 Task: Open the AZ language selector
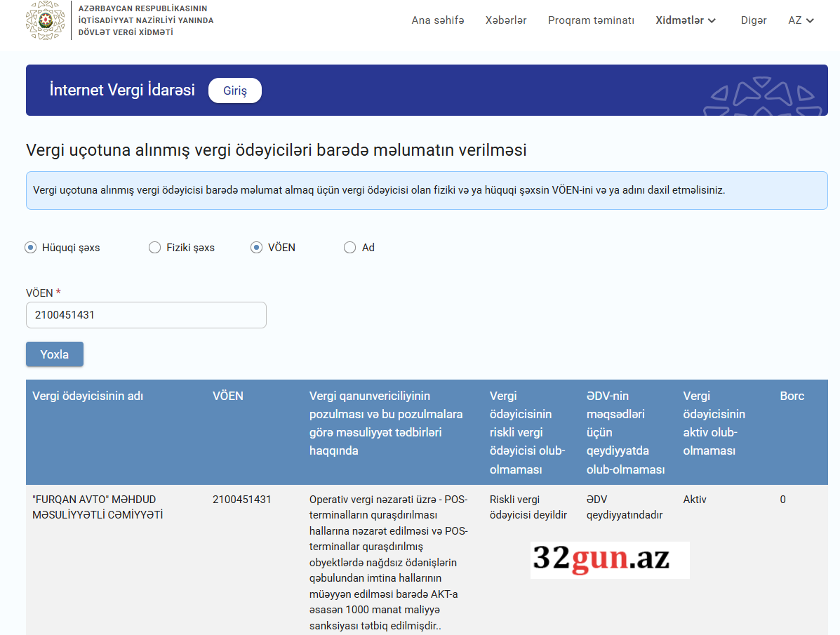801,20
